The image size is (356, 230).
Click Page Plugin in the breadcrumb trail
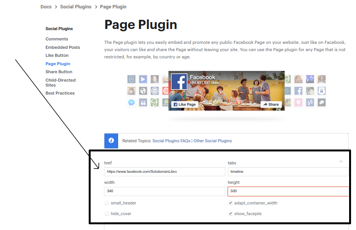click(113, 7)
